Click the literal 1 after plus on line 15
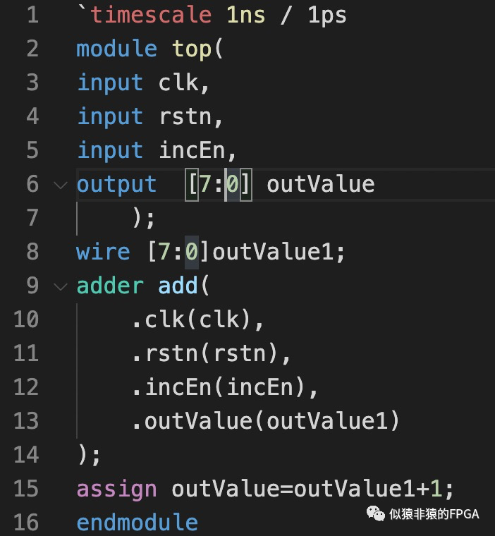The width and height of the screenshot is (495, 536). (436, 489)
